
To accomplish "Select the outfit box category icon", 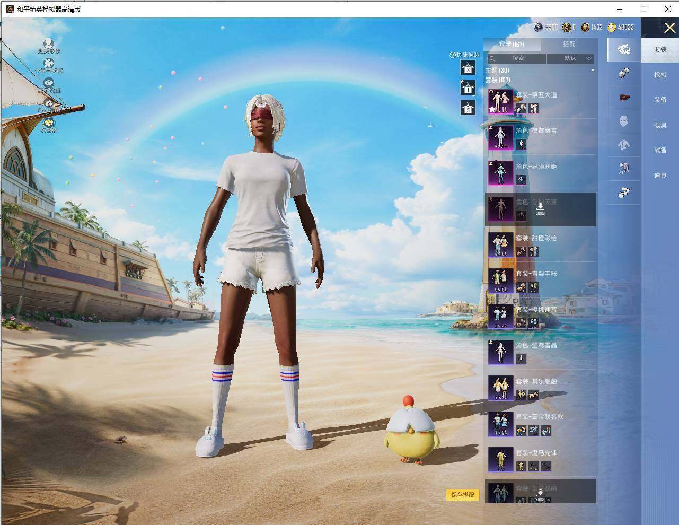I will pyautogui.click(x=624, y=49).
